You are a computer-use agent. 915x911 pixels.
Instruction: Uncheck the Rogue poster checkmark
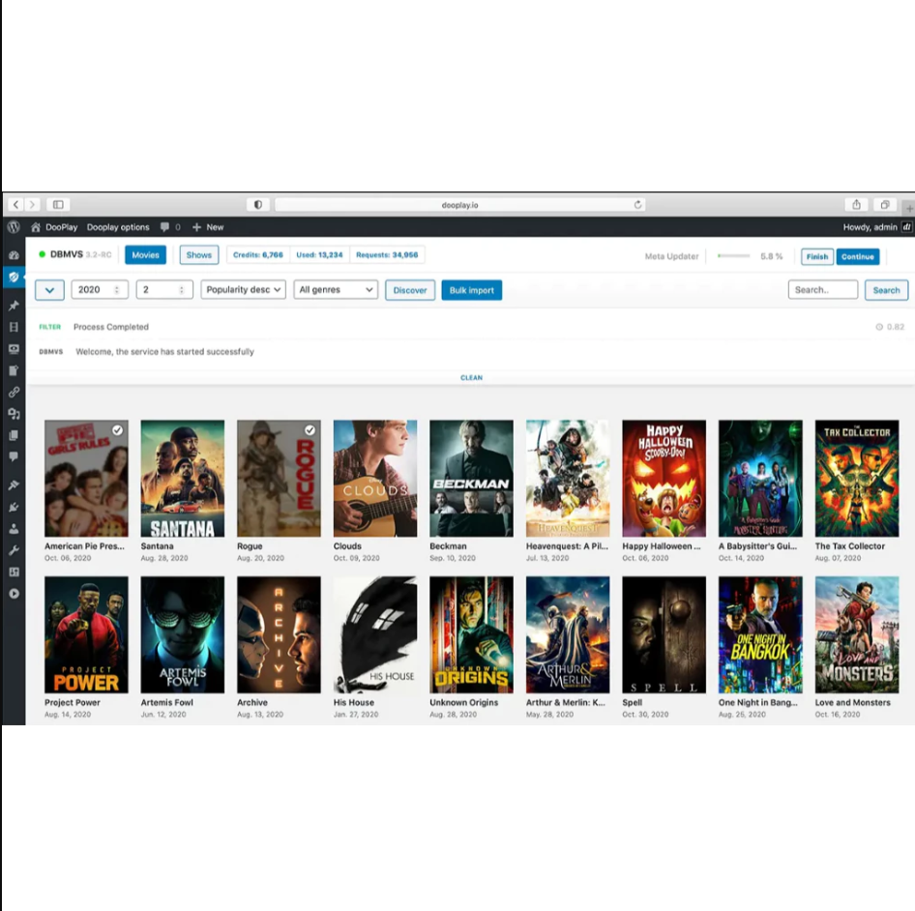(x=310, y=430)
